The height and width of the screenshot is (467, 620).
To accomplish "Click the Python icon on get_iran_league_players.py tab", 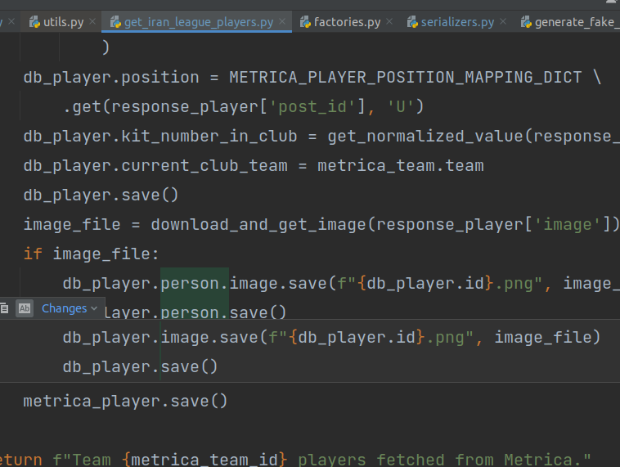I will click(x=115, y=22).
